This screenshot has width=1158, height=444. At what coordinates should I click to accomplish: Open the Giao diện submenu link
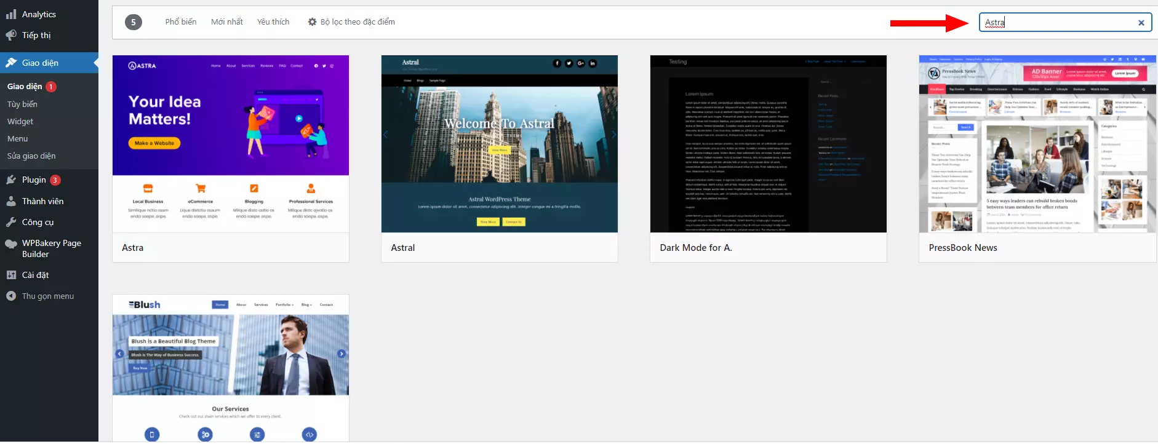click(x=25, y=87)
